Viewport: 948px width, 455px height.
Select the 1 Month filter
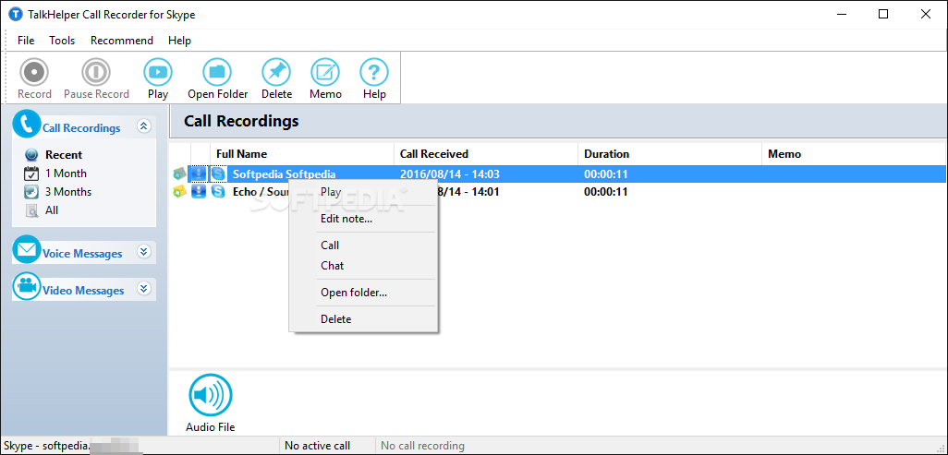(66, 174)
